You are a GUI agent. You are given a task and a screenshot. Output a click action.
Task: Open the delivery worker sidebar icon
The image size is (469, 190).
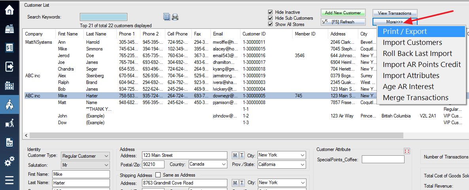[9, 123]
